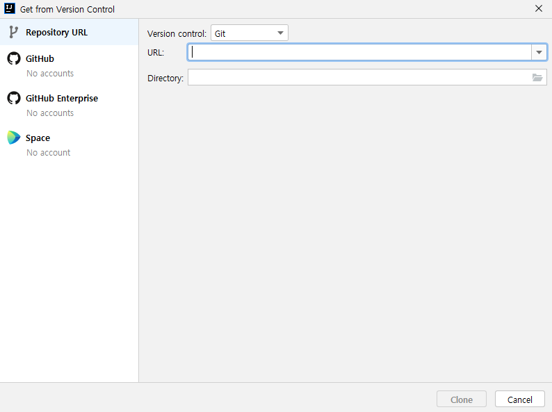Click 'No accounts' under GitHub
552x412 pixels.
(x=50, y=74)
